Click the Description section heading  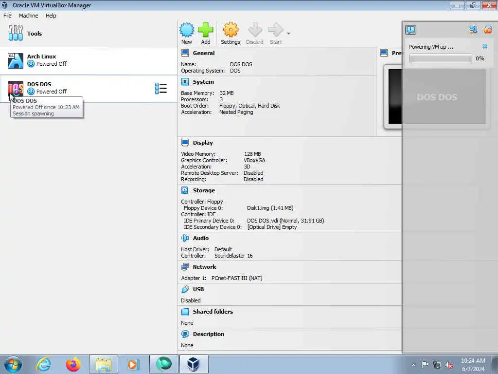[208, 334]
